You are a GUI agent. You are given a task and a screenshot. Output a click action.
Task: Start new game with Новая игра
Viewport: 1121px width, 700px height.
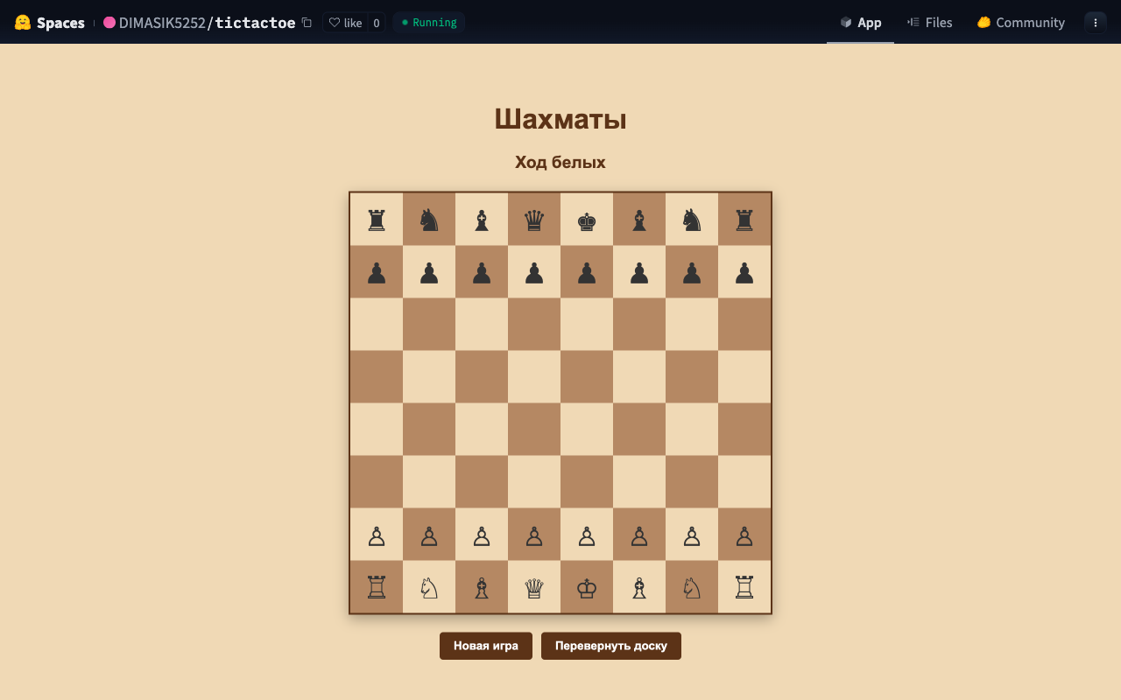pos(485,646)
